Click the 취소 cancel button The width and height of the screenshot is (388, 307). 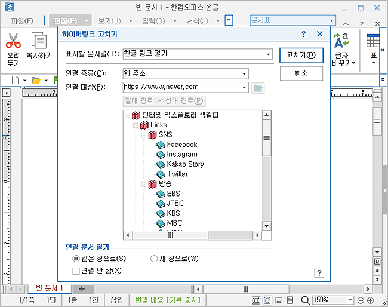click(301, 73)
